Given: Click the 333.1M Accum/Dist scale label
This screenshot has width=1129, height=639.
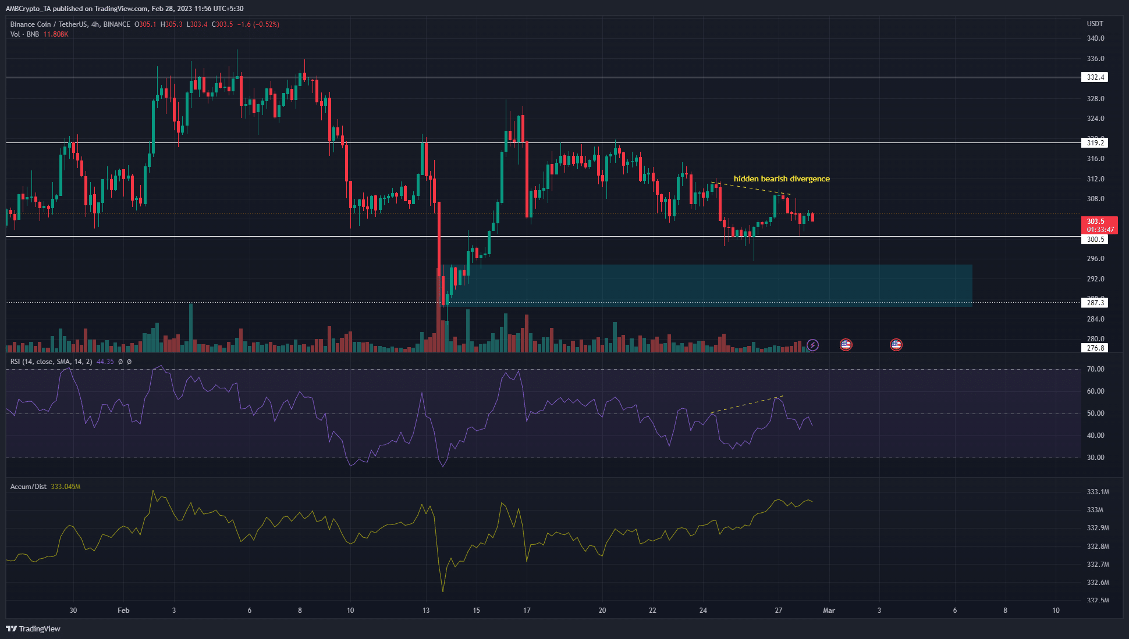Looking at the screenshot, I should pos(1098,492).
